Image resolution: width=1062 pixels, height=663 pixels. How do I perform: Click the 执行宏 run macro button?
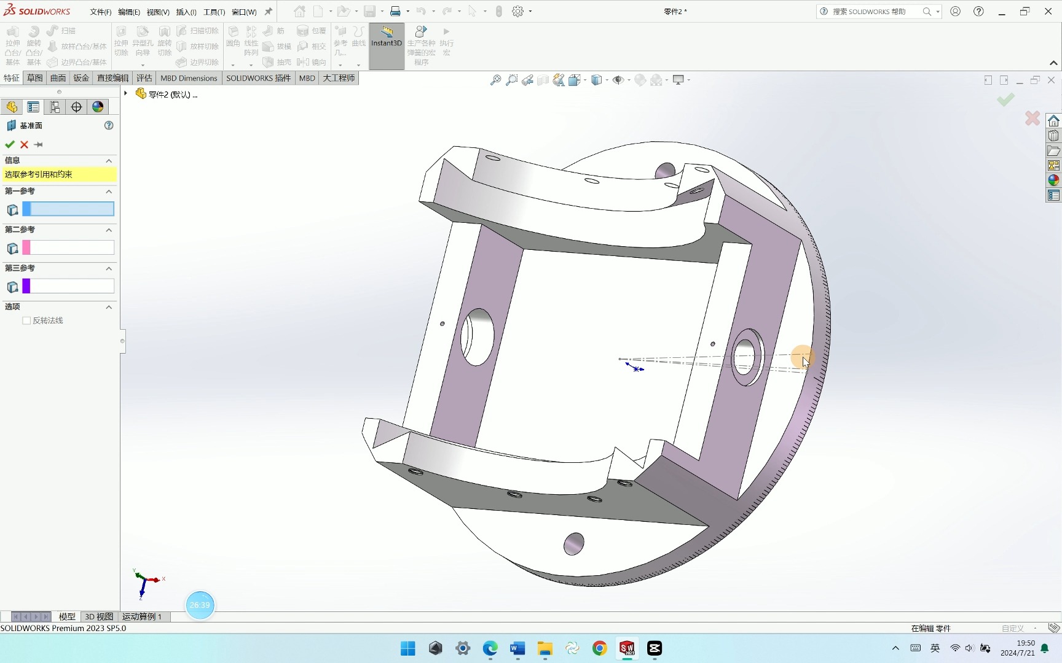[x=447, y=41]
